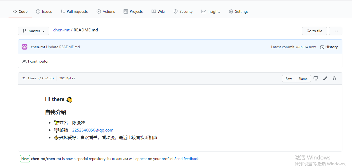
Task: Go to the Actions tab
Action: pos(106,11)
